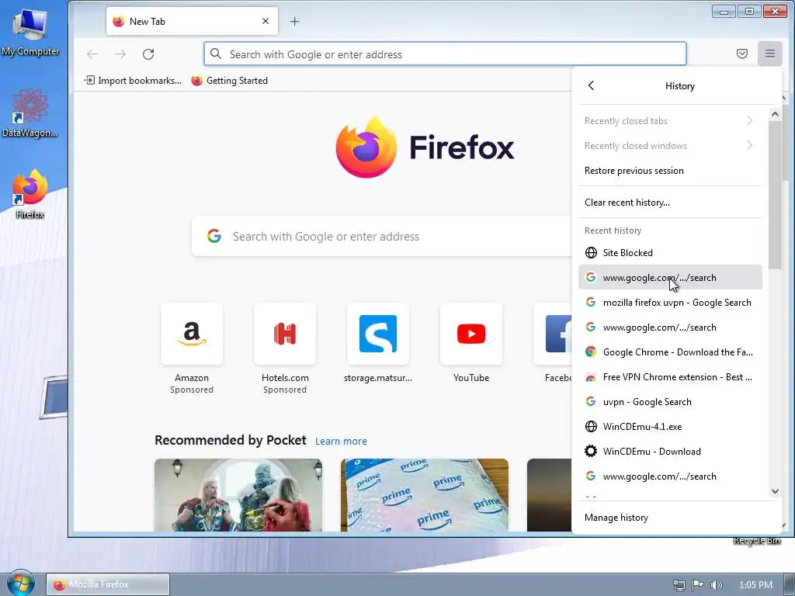Viewport: 795px width, 596px height.
Task: Click the address bar search field
Action: tap(445, 54)
